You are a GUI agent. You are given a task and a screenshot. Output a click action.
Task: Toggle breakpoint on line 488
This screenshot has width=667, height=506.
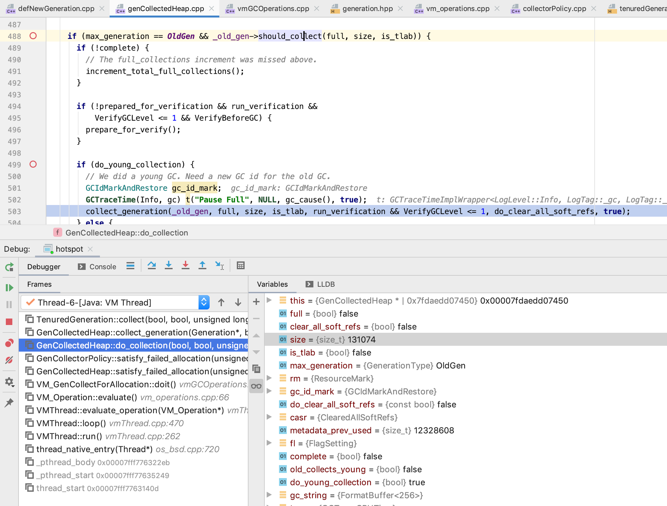(x=33, y=36)
